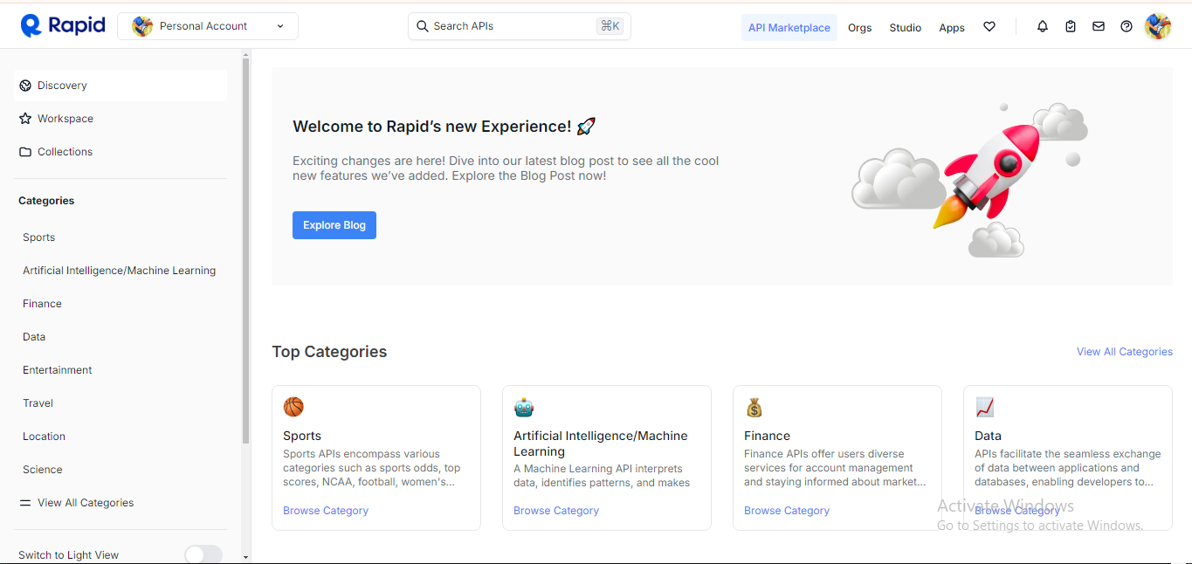Click the help question mark icon
Viewport: 1192px width, 564px height.
[x=1127, y=27]
